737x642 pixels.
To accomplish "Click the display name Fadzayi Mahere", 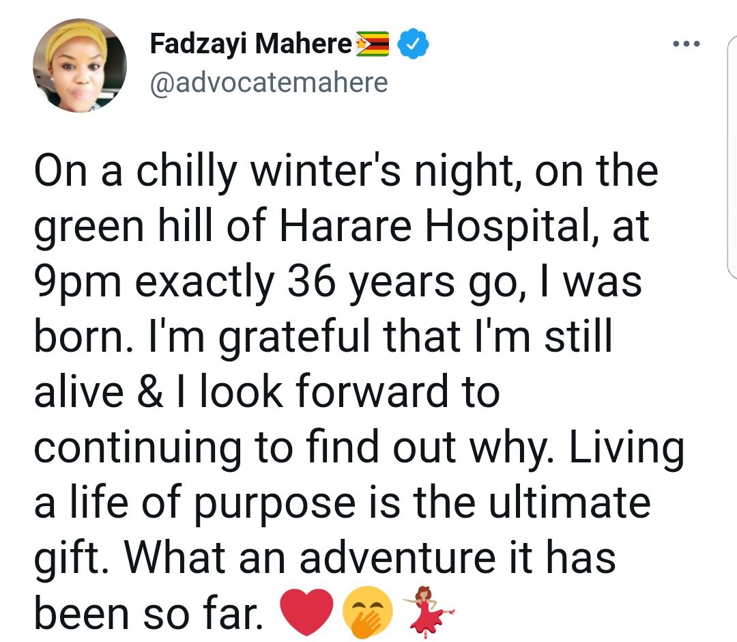I will (250, 45).
